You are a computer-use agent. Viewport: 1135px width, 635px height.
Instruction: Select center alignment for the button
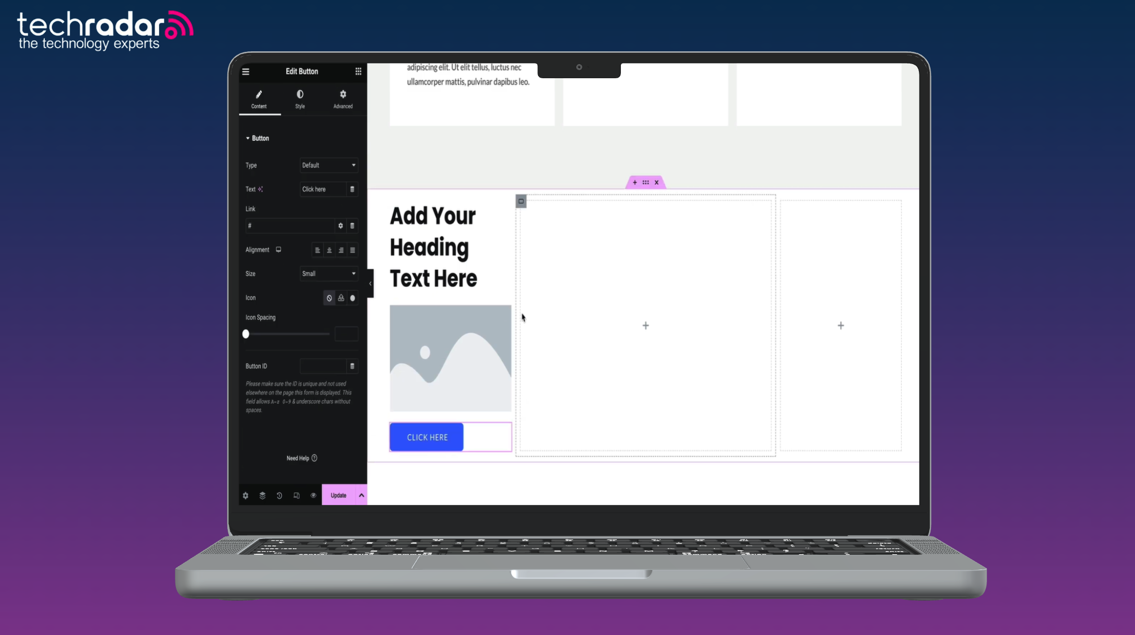(329, 249)
